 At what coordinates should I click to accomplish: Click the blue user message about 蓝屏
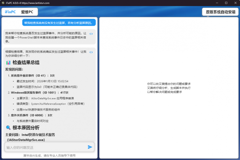pyautogui.click(x=59, y=23)
